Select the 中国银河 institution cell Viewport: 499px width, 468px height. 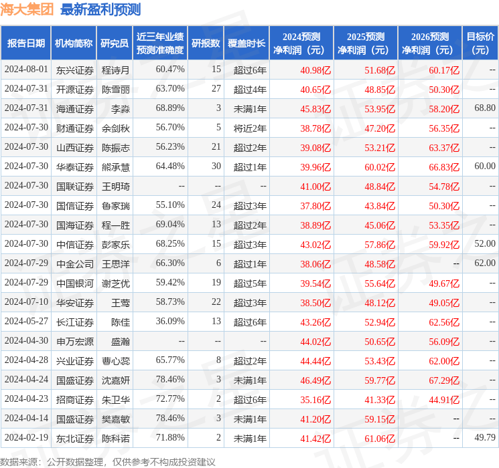75,283
